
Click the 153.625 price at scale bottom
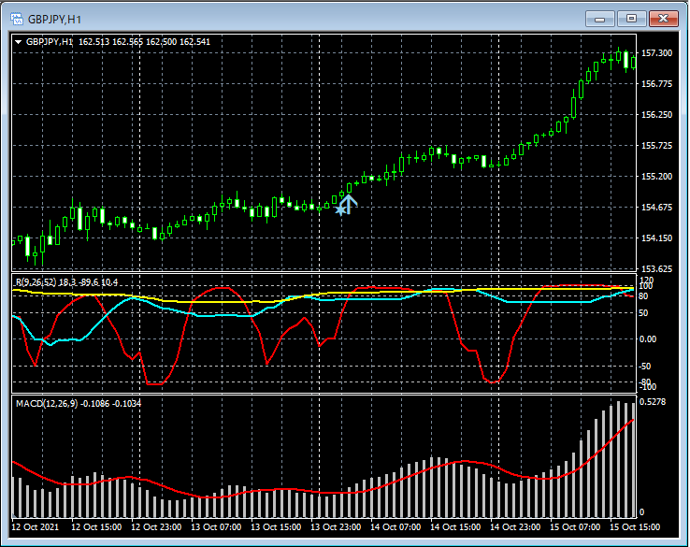click(x=658, y=269)
